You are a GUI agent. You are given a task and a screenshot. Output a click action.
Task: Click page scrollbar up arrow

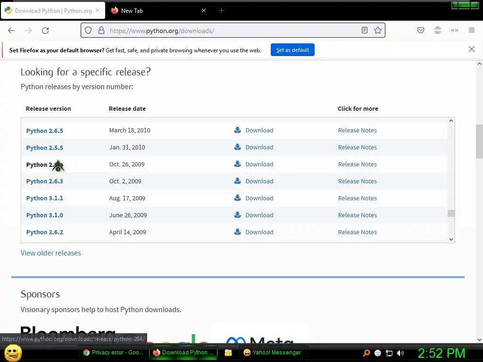[x=479, y=64]
